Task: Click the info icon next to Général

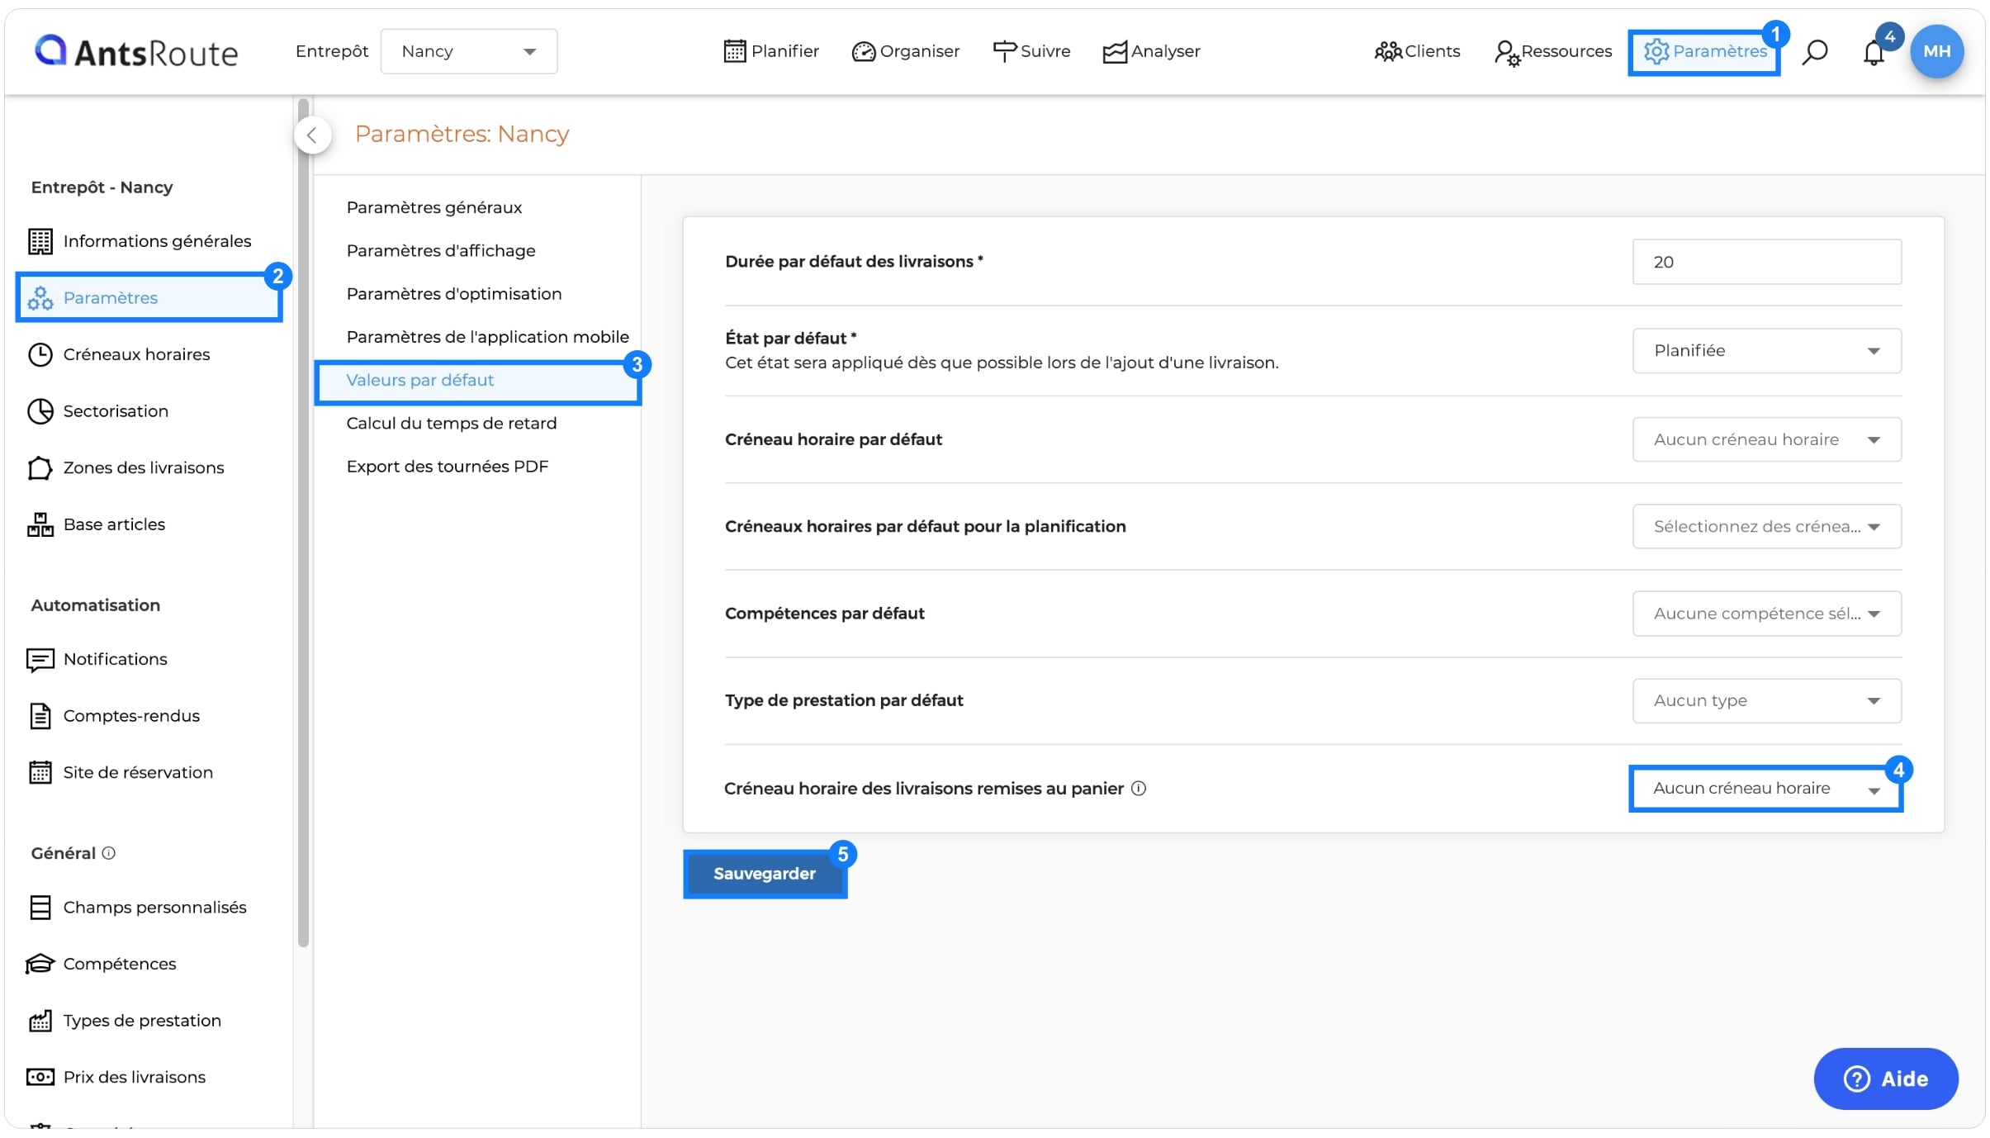Action: tap(108, 853)
